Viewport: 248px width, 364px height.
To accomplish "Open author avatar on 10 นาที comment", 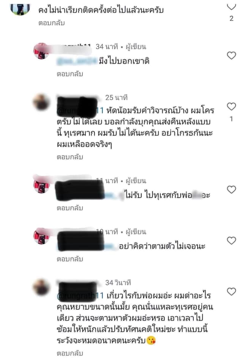I will click(x=42, y=236).
